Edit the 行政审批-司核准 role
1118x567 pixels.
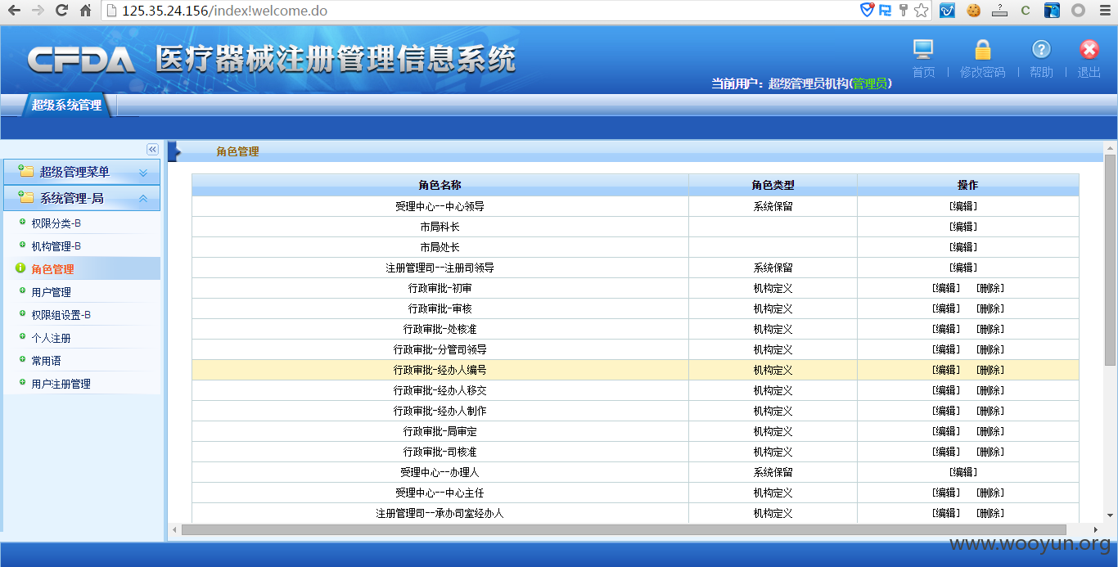[x=946, y=452]
